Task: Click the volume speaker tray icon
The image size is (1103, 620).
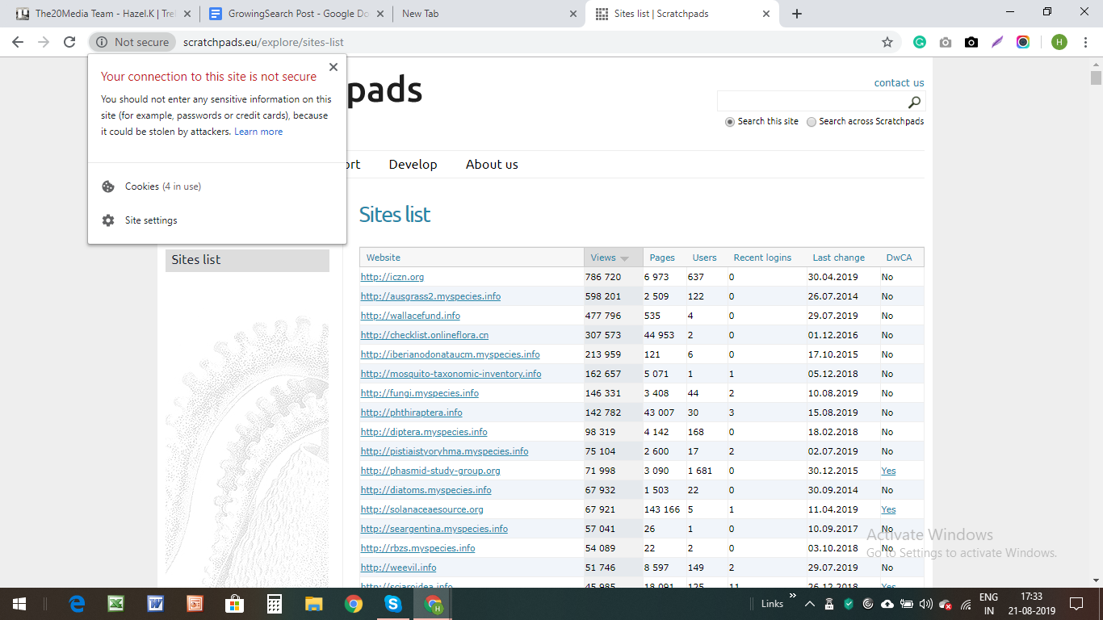Action: [x=926, y=604]
